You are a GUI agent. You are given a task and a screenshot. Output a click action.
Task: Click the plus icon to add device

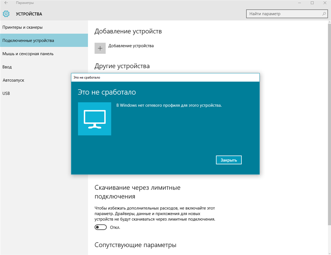(100, 48)
